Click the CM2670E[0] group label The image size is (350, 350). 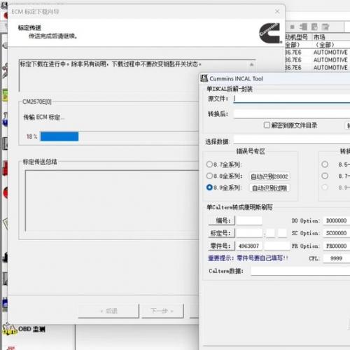tap(37, 101)
